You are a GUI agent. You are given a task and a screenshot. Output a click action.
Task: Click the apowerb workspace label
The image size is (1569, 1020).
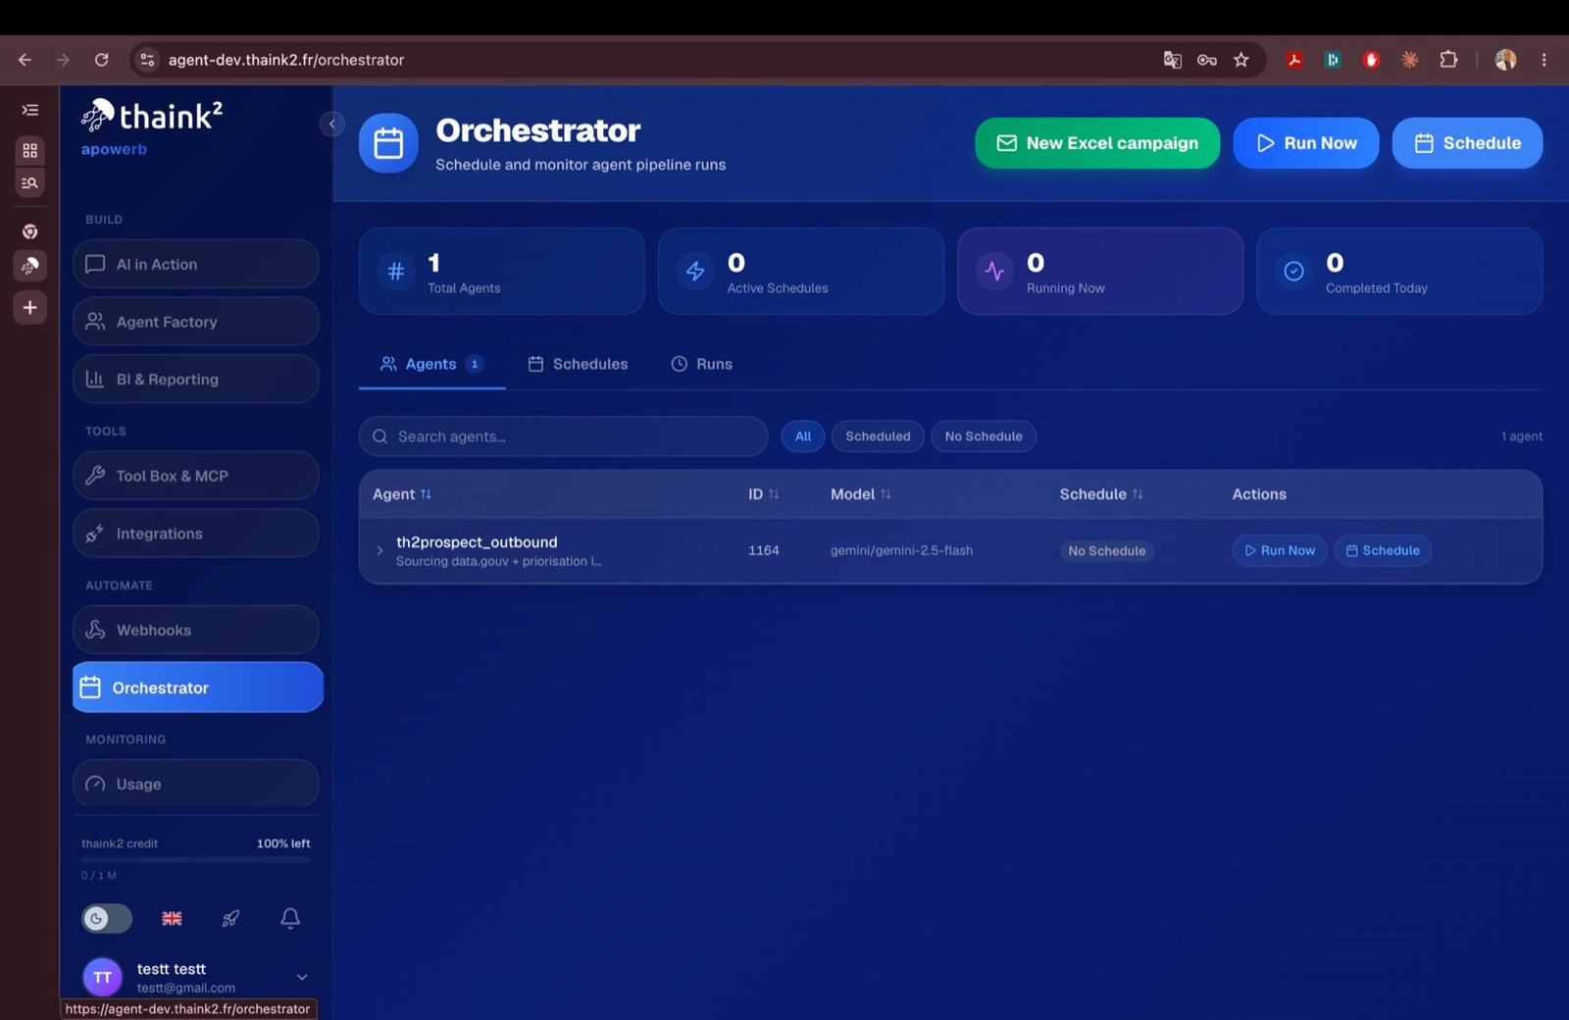pyautogui.click(x=114, y=149)
